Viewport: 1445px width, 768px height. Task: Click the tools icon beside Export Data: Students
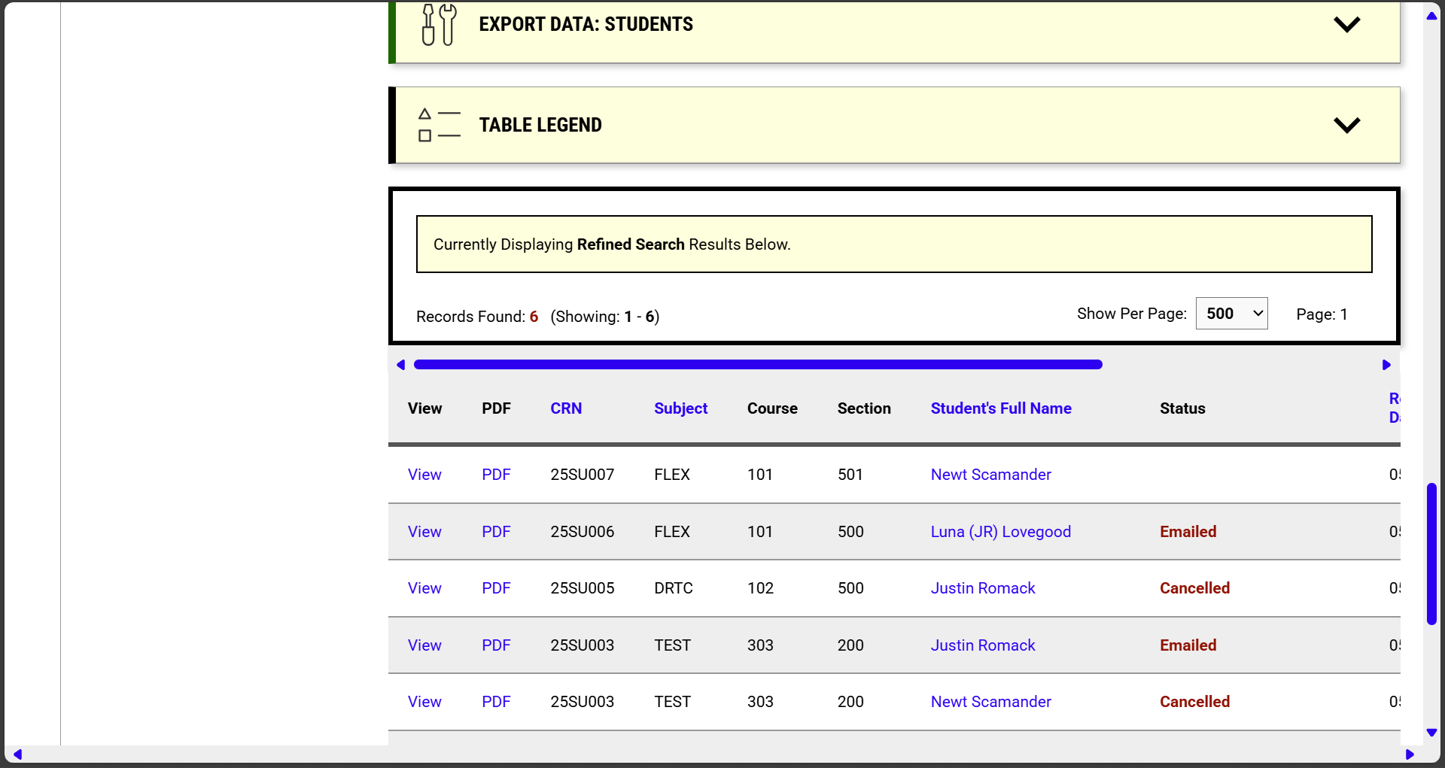point(439,24)
